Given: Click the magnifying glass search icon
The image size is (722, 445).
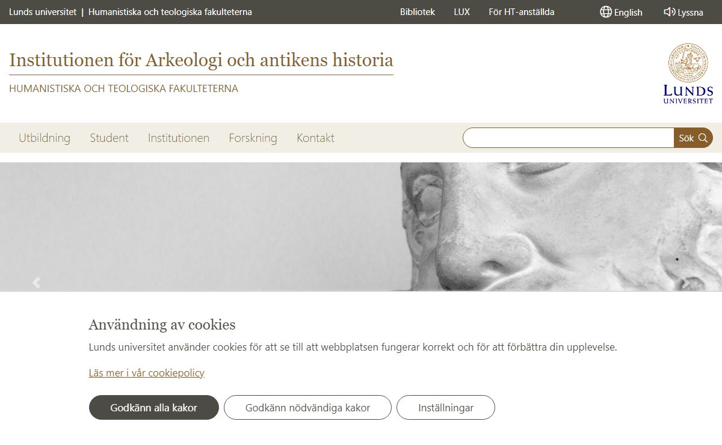Looking at the screenshot, I should 703,138.
